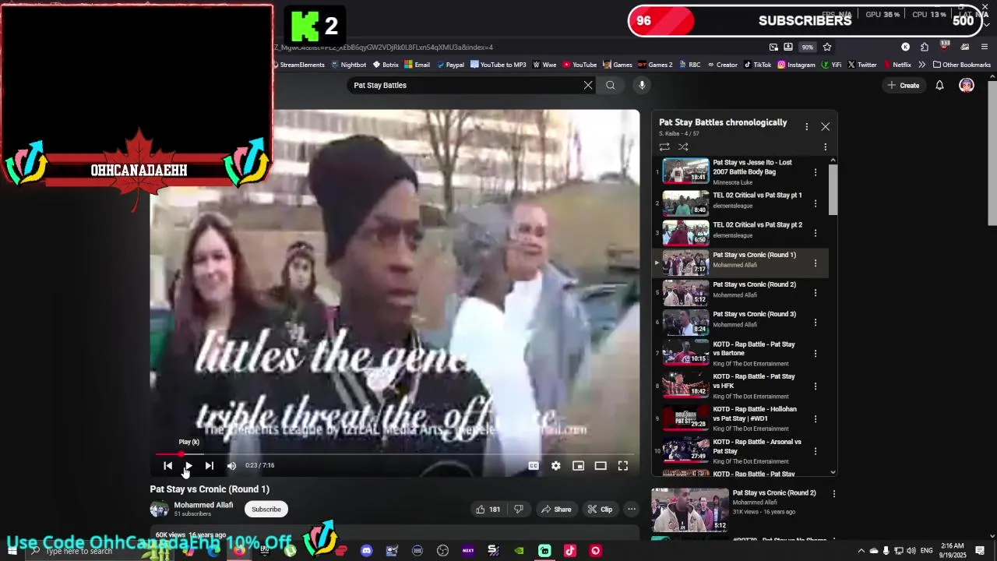This screenshot has height=561, width=997.
Task: Search with voice microphone
Action: coord(642,85)
